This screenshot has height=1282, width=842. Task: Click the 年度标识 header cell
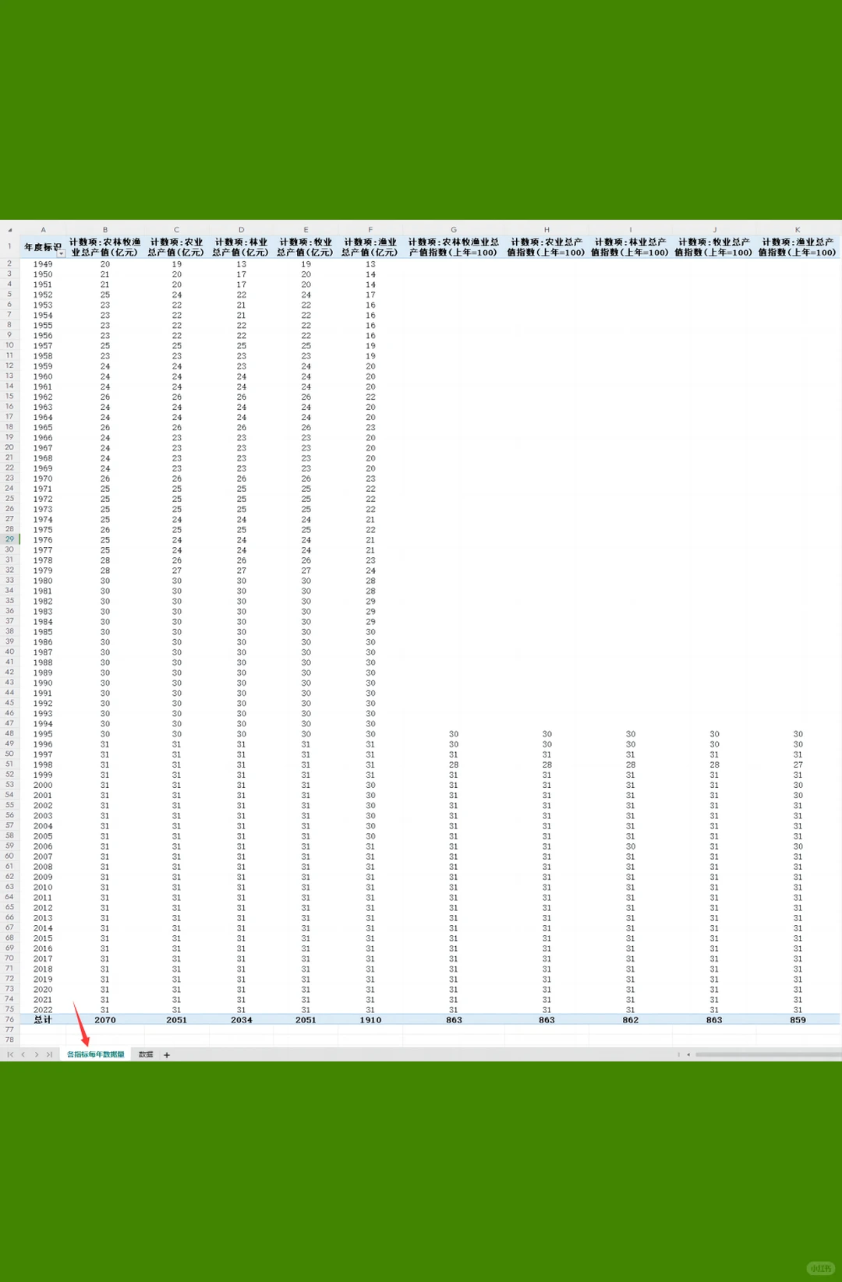(43, 247)
